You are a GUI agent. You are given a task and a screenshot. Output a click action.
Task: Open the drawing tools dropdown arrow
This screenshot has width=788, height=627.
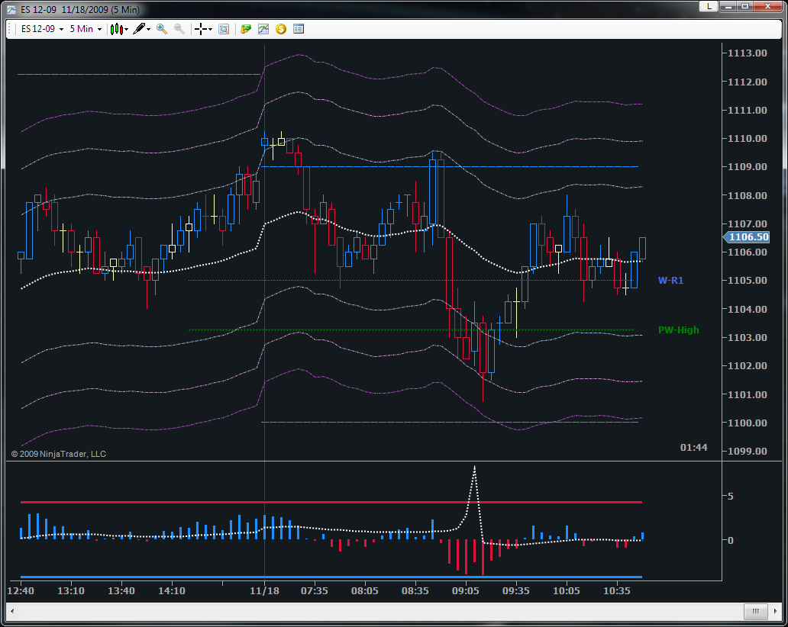pos(148,30)
